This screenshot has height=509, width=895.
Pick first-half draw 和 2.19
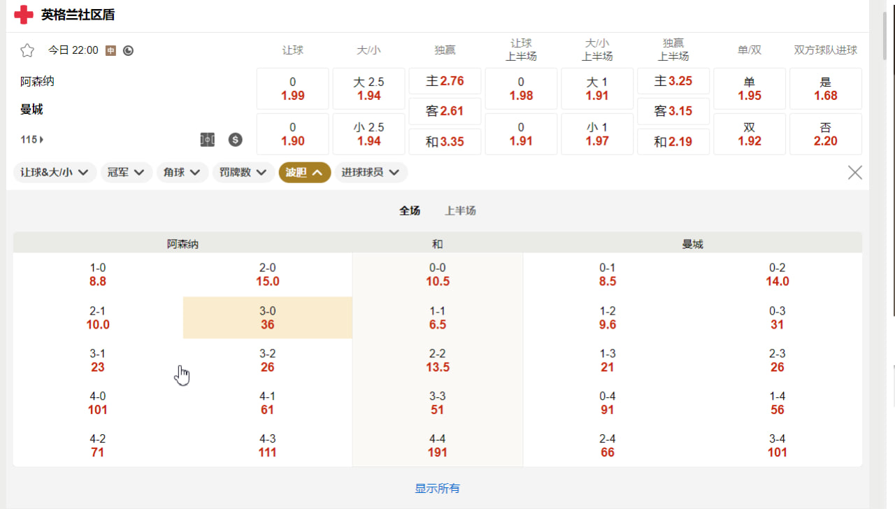pos(673,142)
